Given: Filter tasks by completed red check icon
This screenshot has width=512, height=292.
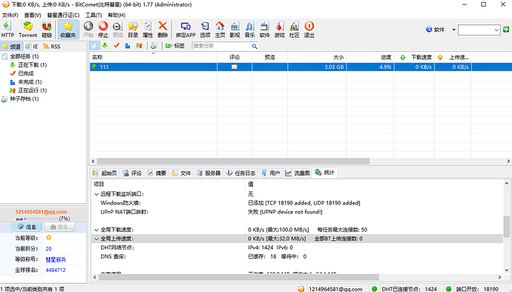Looking at the screenshot, I should coord(116,46).
